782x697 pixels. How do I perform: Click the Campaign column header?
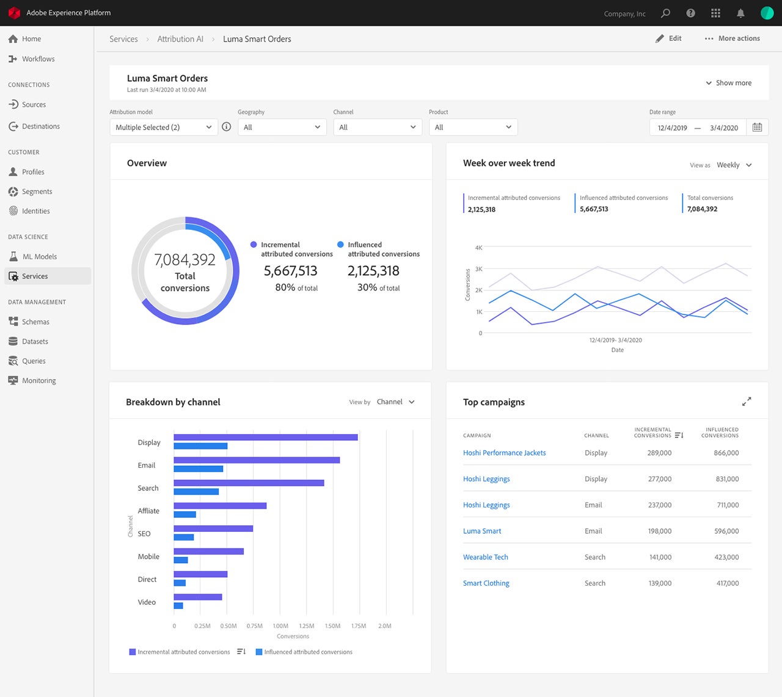click(477, 435)
